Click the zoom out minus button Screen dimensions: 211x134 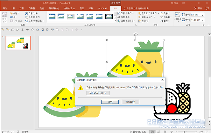pos(177,132)
